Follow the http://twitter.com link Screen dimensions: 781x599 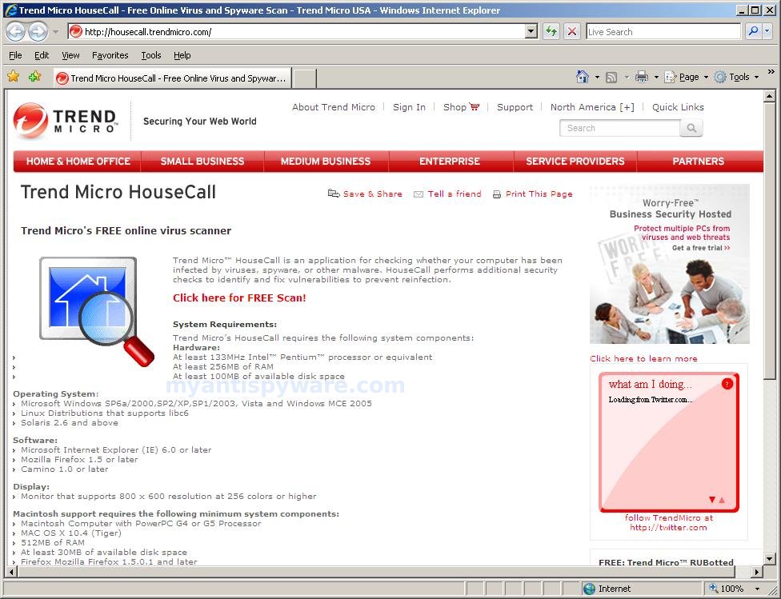(668, 527)
